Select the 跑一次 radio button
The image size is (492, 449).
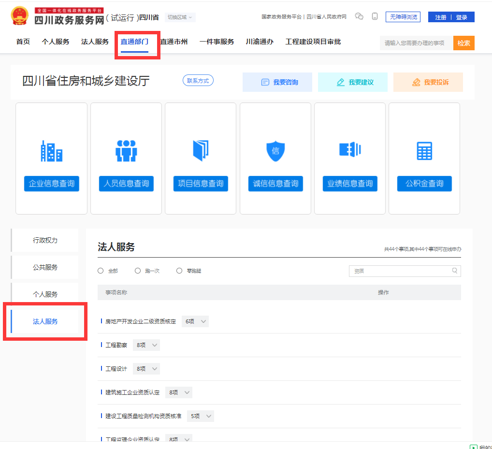click(138, 271)
